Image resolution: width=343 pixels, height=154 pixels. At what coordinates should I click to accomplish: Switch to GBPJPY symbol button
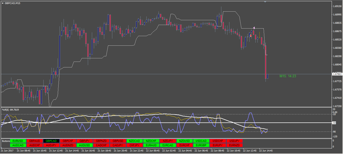tap(85, 141)
